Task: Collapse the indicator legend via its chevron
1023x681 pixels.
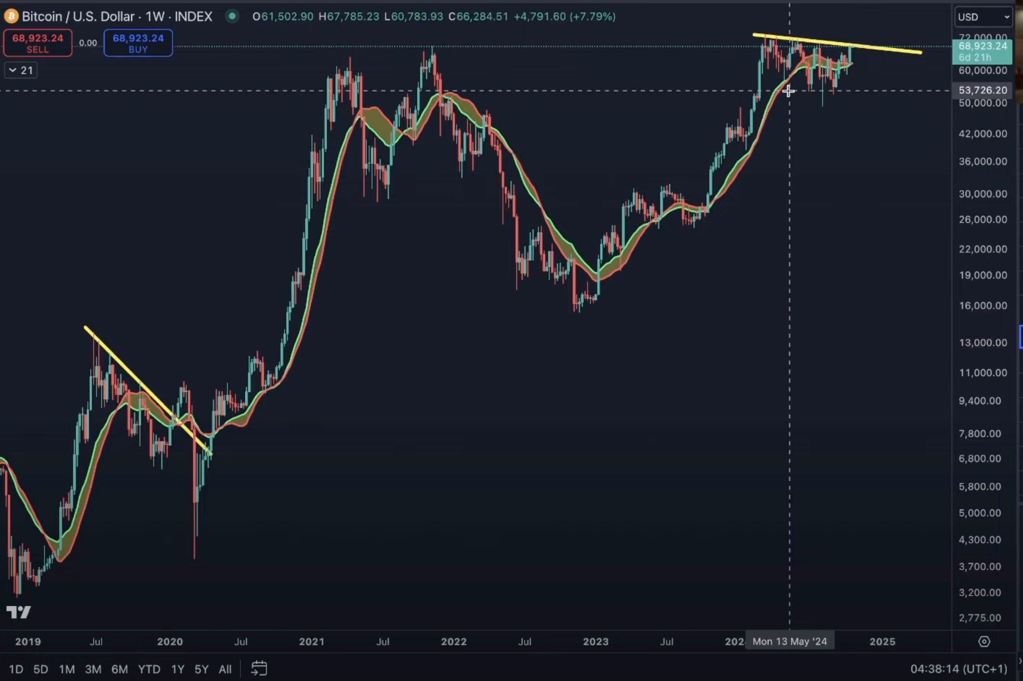Action: click(x=13, y=70)
